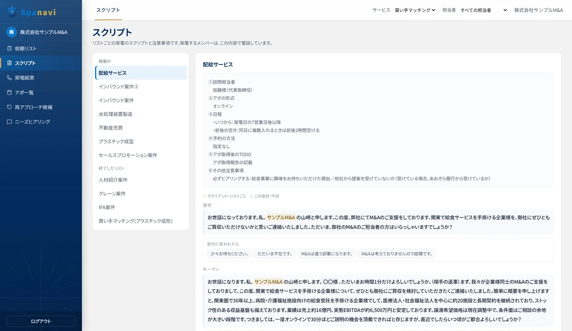The image size is (572, 331).
Task: Click the 加藤様（代表取締役） note line
Action: tap(233, 90)
